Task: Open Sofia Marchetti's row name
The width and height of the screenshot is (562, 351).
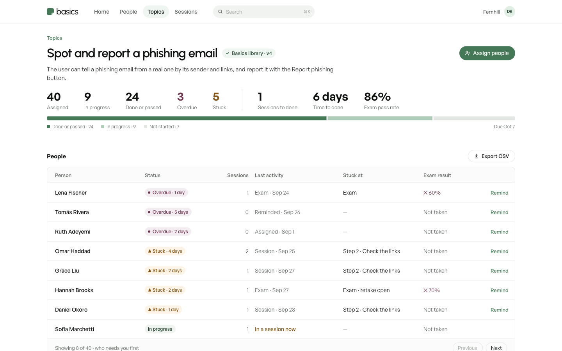Action: point(75,329)
